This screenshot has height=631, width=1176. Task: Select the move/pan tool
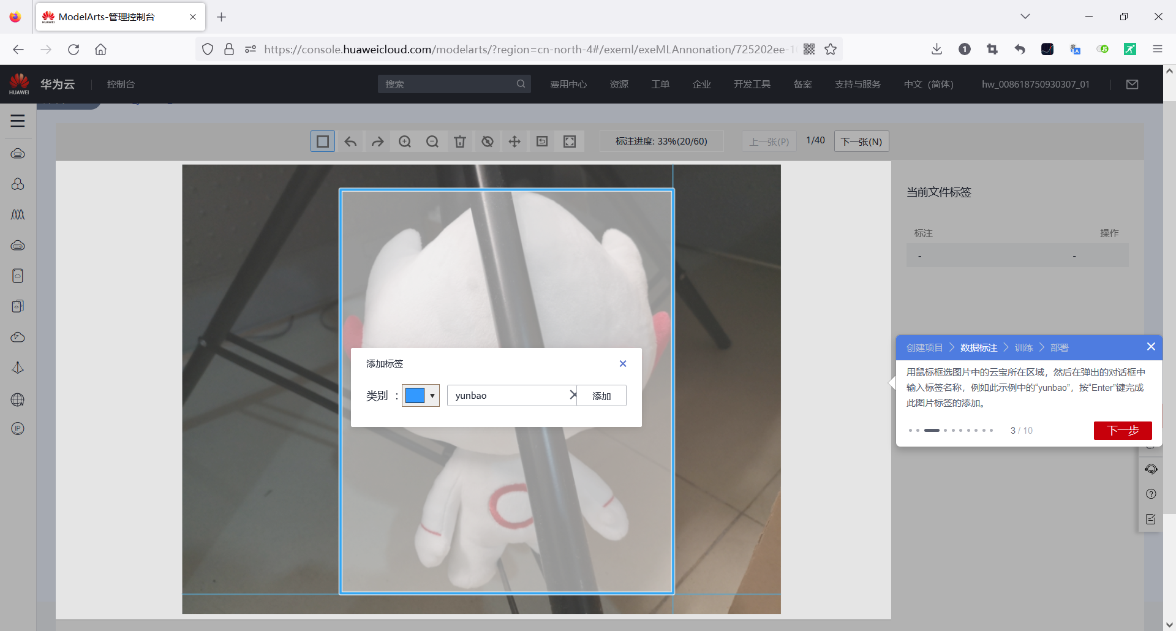514,142
